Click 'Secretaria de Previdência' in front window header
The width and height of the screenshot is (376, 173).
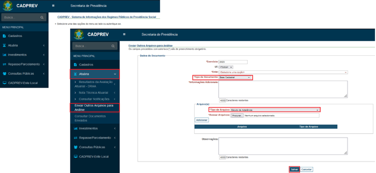pos(160,34)
